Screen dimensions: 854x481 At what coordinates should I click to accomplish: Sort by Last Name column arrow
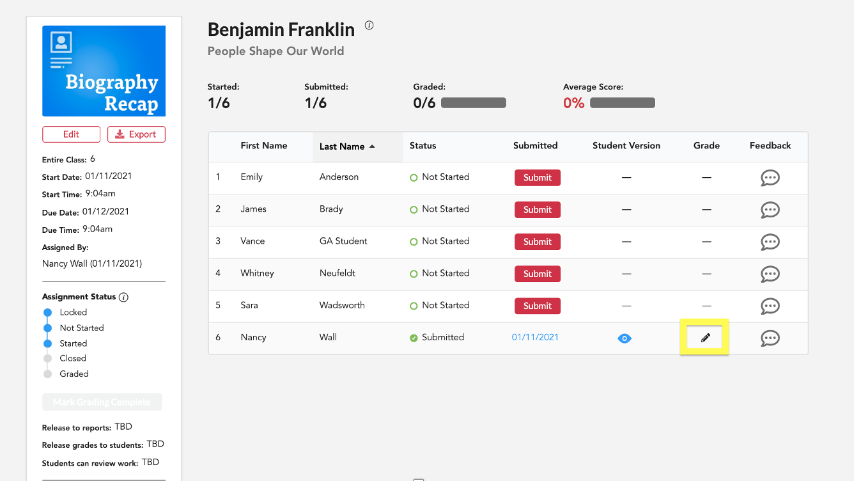coord(372,146)
